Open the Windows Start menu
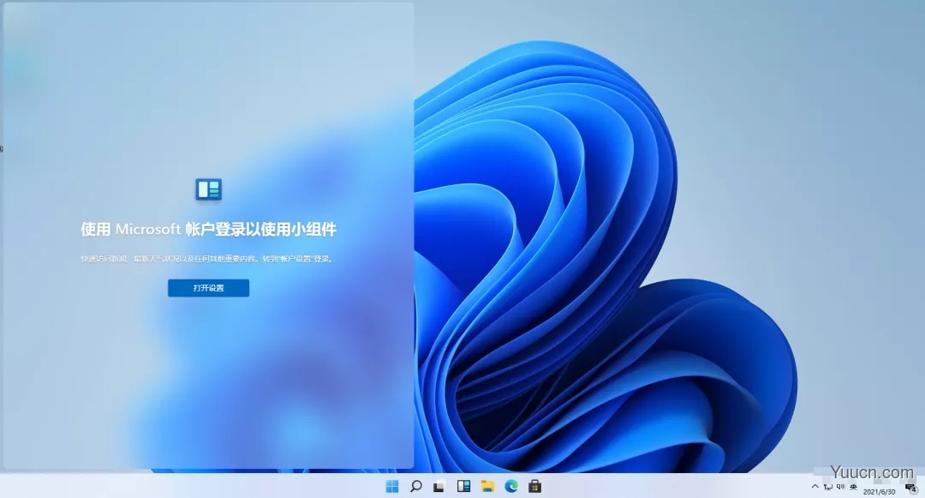Viewport: 925px width, 498px height. [392, 486]
